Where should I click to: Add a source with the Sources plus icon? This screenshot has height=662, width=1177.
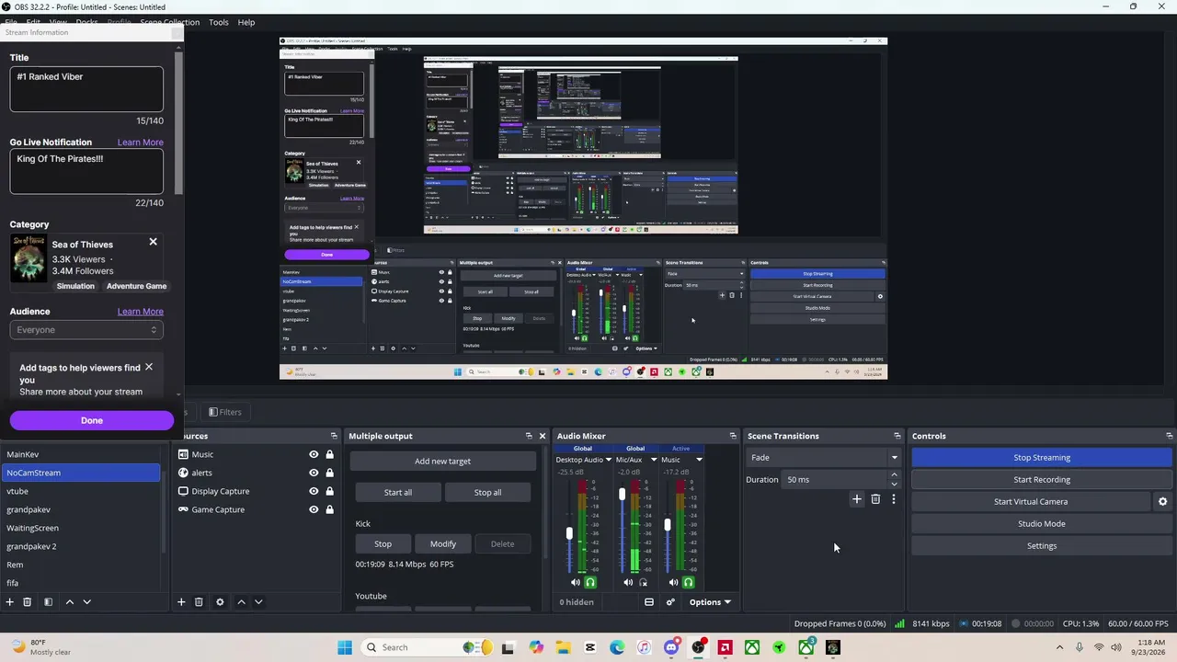click(x=181, y=602)
